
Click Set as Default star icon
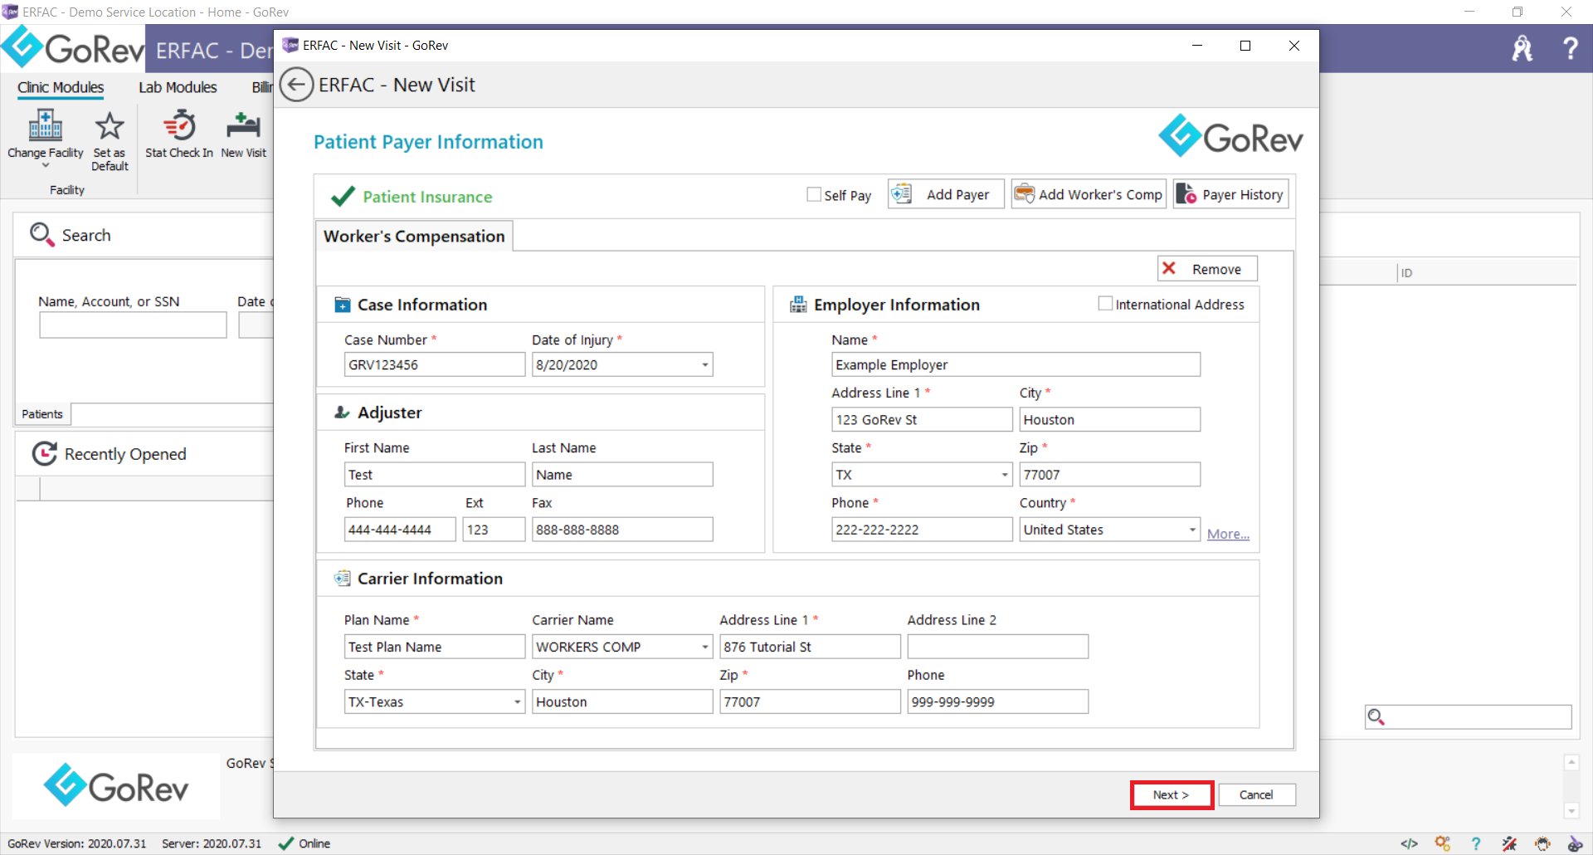pos(110,126)
